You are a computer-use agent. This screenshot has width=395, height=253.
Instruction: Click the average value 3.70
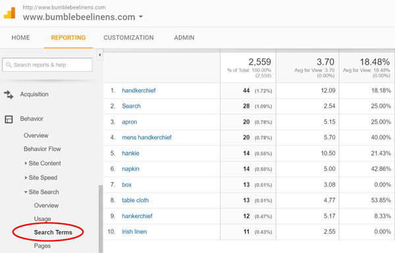325,62
